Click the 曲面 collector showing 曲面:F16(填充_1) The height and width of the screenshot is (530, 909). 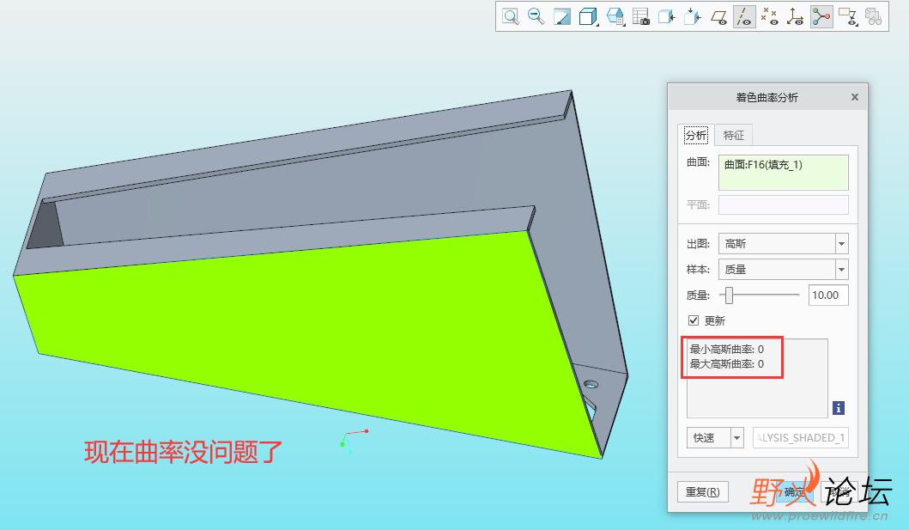pos(783,172)
